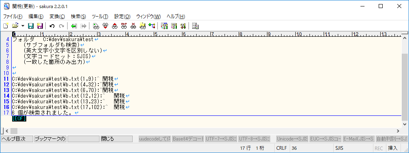This screenshot has width=409, height=153.
Task: Open the 設定(O) menu
Action: point(122,17)
